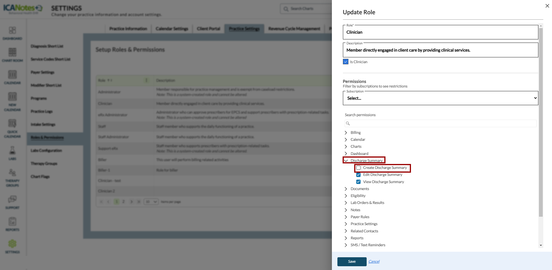552x270 pixels.
Task: Open the Labs flask icon
Action: 12,151
